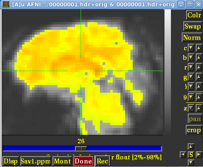Toggle the Colr button
This screenshot has height=167, width=203.
(194, 15)
